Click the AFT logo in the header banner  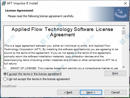(x=121, y=14)
